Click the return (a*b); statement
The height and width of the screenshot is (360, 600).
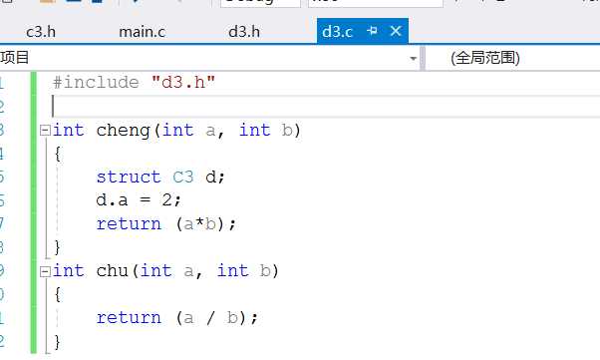[x=166, y=224]
